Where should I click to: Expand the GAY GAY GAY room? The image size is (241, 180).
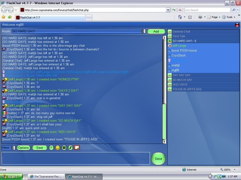coord(170,75)
